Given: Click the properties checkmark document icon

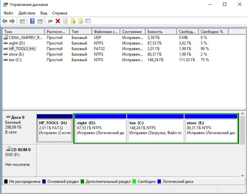Looking at the screenshot, I should pyautogui.click(x=65, y=21).
